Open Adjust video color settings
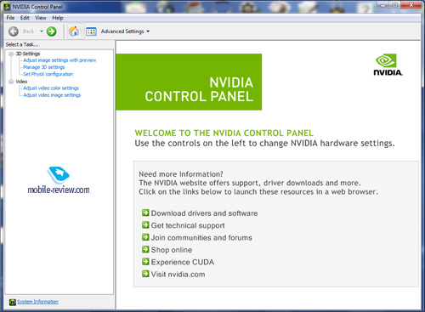 [x=51, y=88]
